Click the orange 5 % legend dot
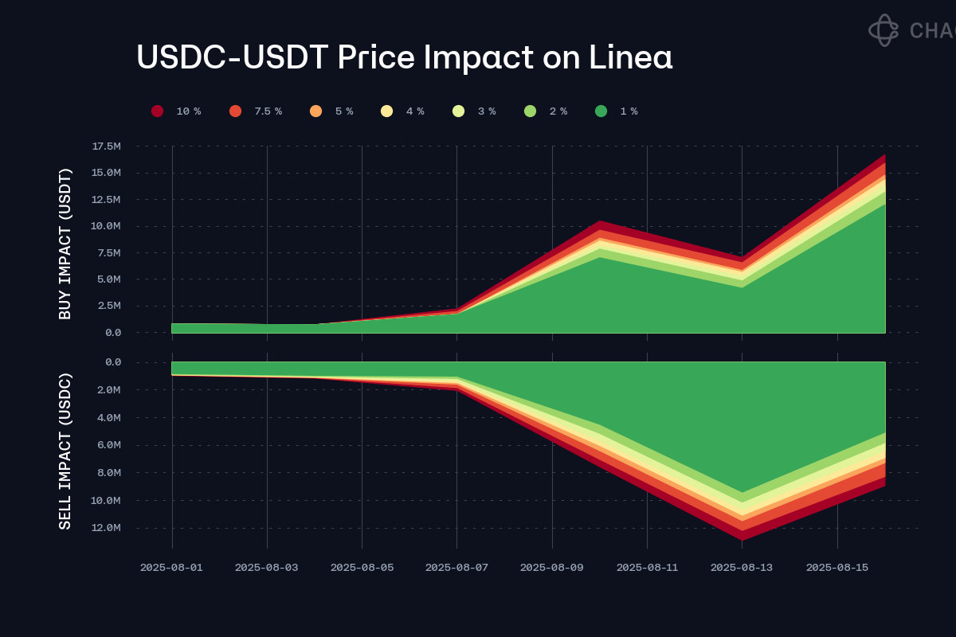Screen dimensions: 956x637 tap(316, 111)
